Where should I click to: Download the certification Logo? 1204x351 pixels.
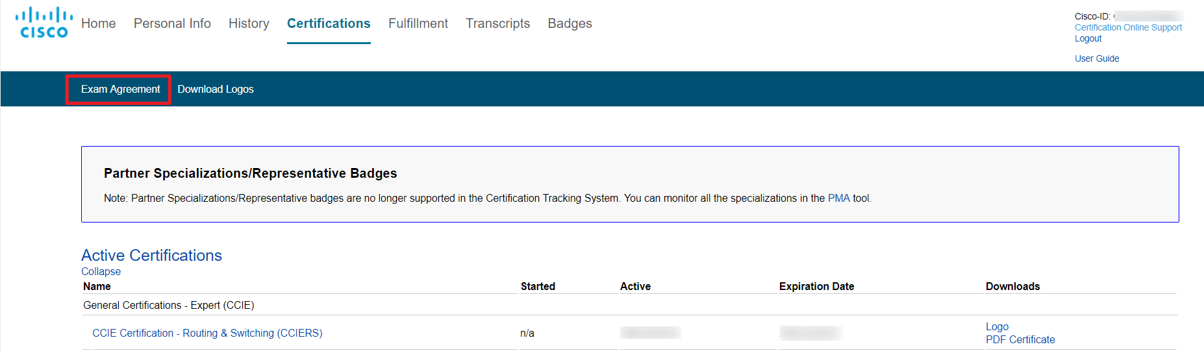point(997,326)
